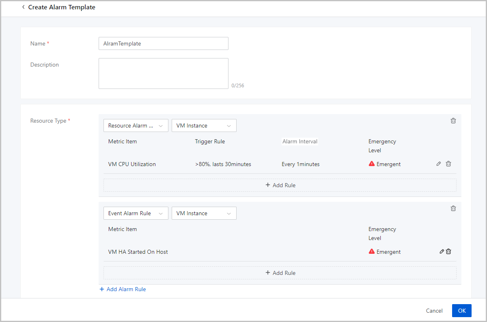Select the VM HA Started On Host text
This screenshot has height=322, width=487.
coord(138,252)
